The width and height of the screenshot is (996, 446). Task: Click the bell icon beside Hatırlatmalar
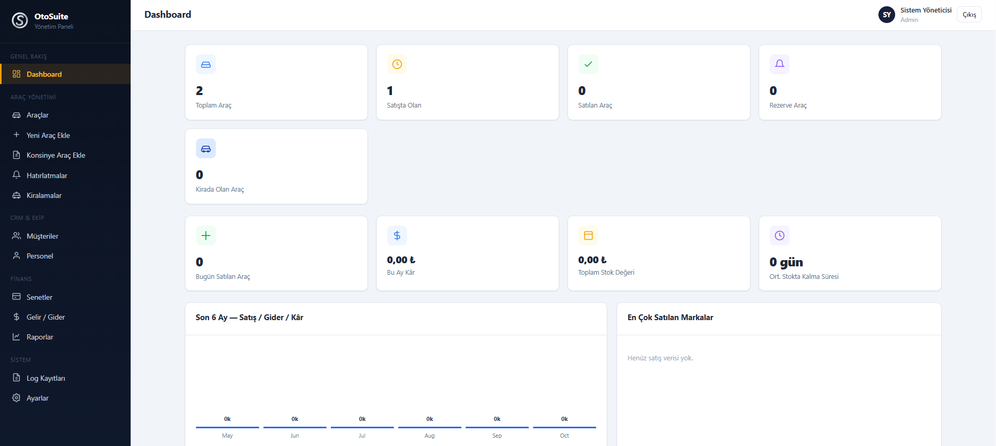tap(17, 175)
